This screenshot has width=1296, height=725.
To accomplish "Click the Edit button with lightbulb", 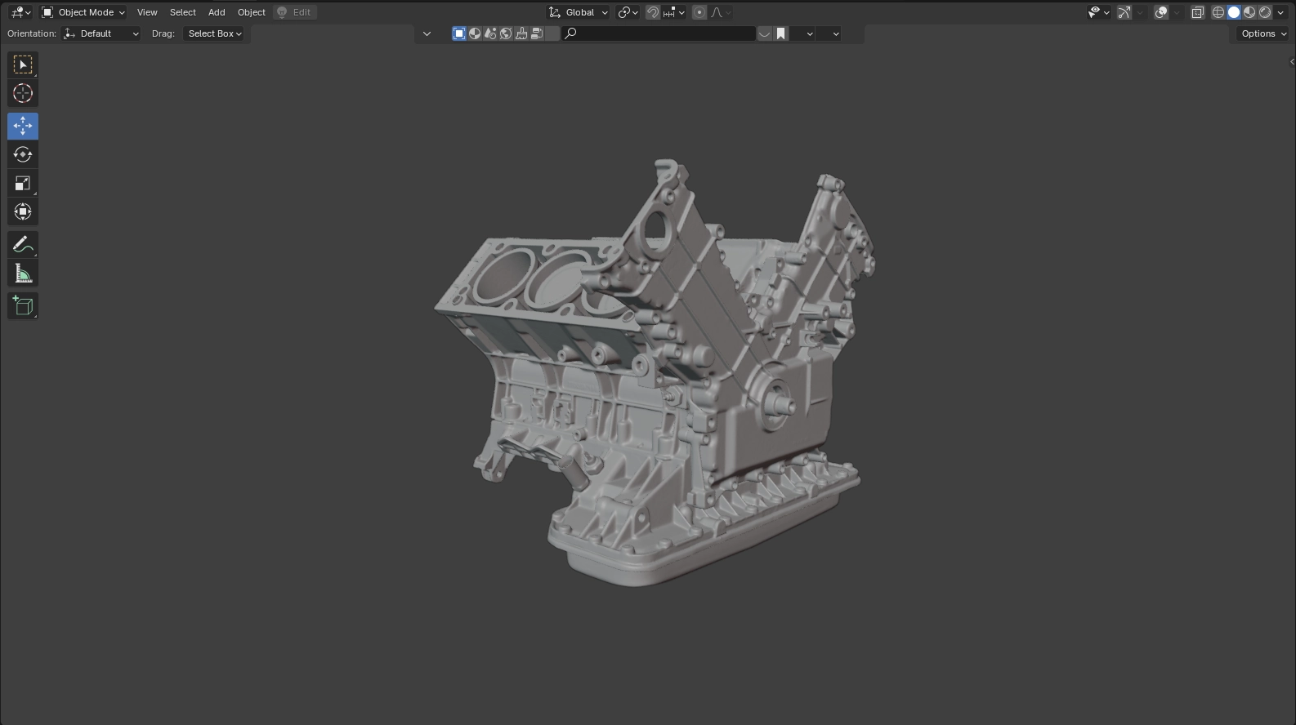I will point(295,12).
